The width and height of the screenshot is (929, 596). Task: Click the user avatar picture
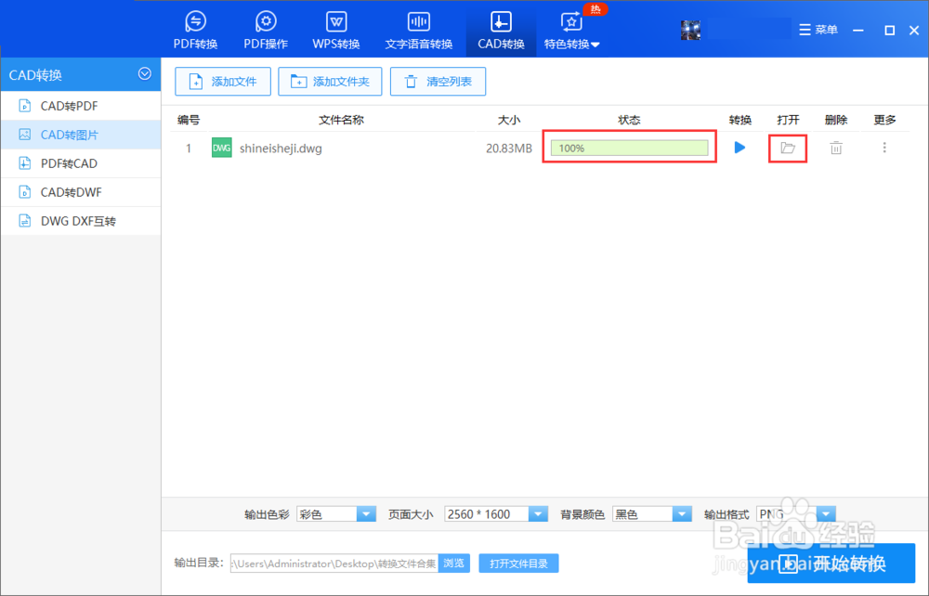pyautogui.click(x=690, y=30)
